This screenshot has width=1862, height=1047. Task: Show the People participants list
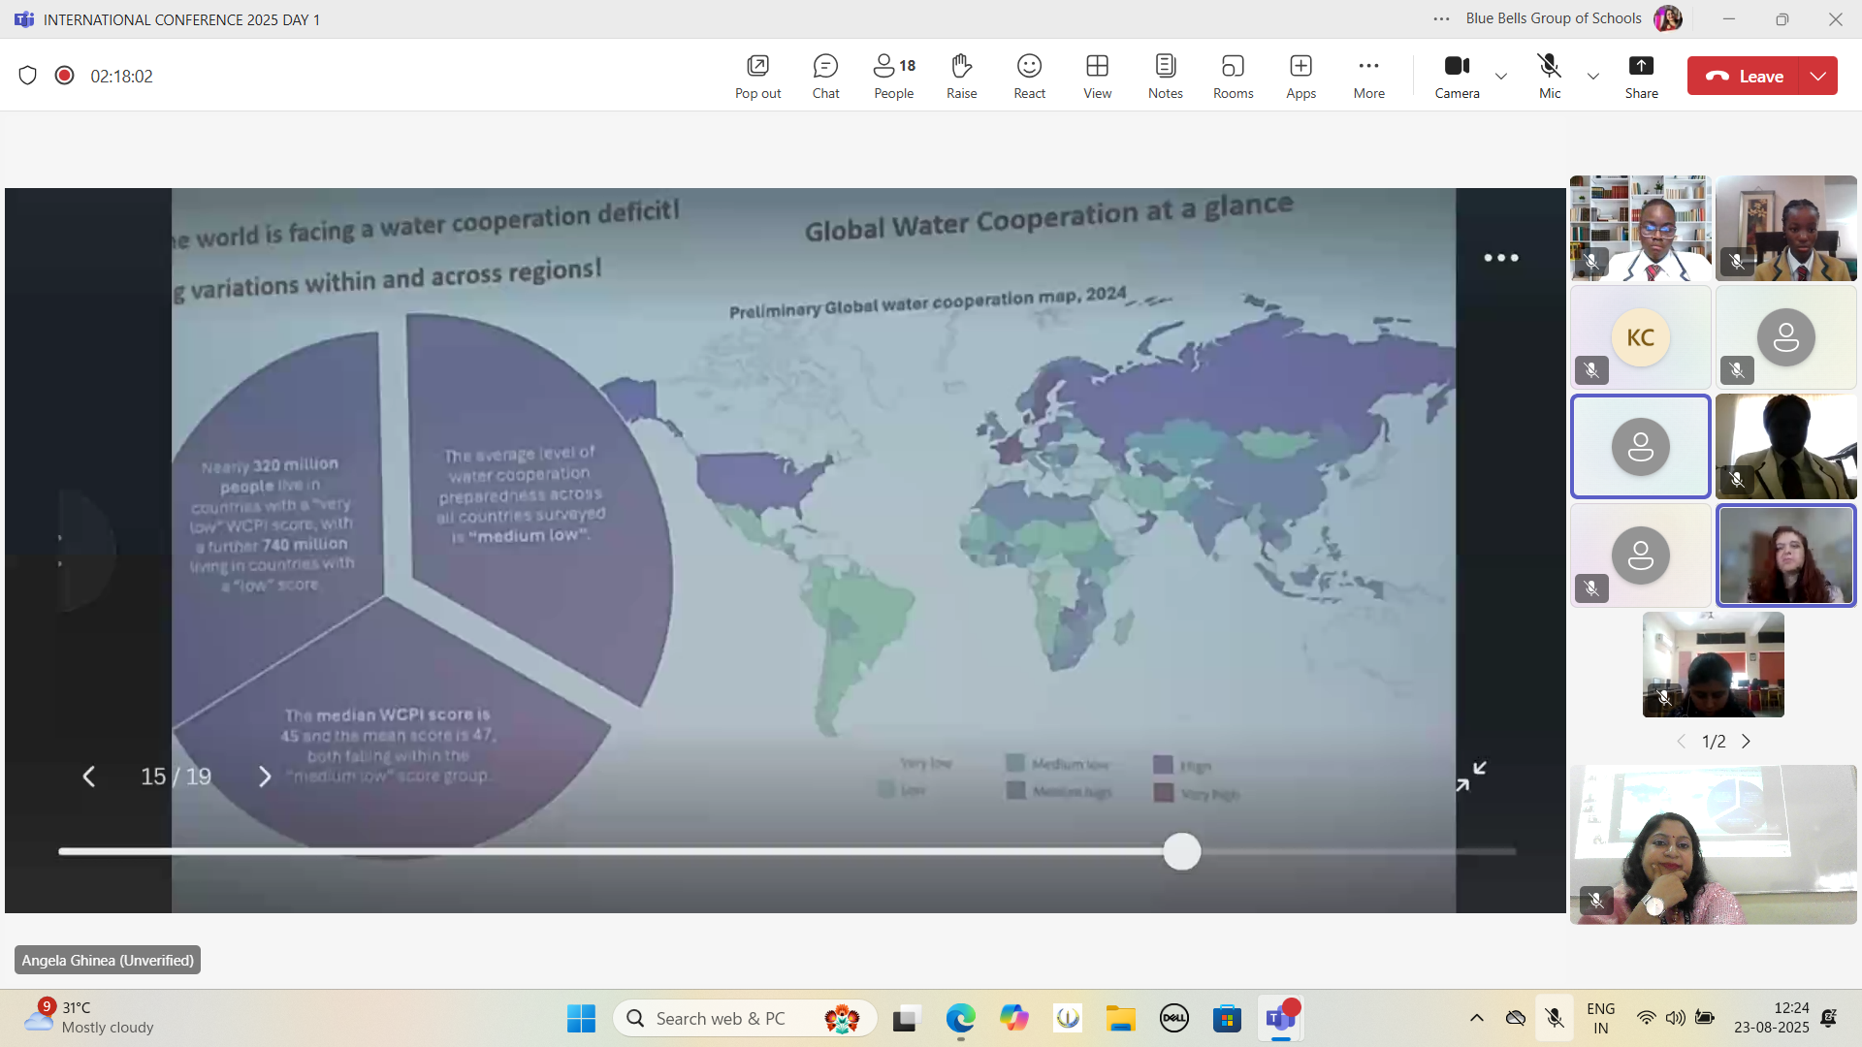(893, 76)
